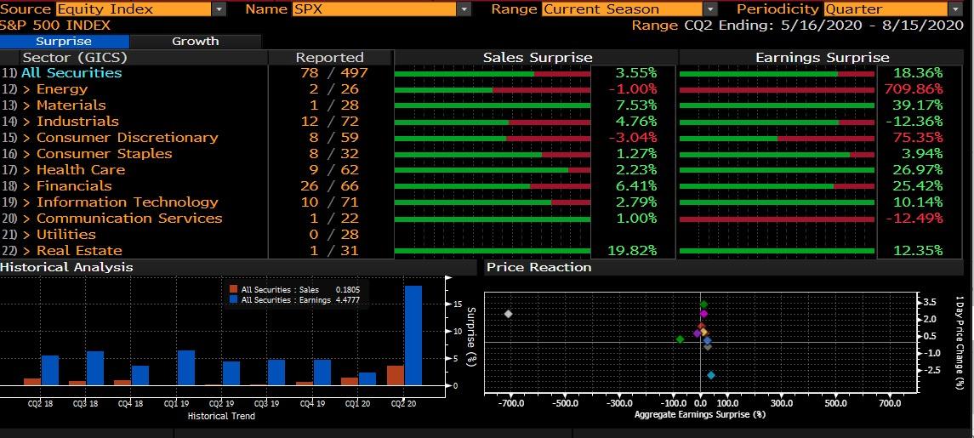Image resolution: width=974 pixels, height=438 pixels.
Task: Click Utilities reported count 0 / 28
Action: point(333,234)
